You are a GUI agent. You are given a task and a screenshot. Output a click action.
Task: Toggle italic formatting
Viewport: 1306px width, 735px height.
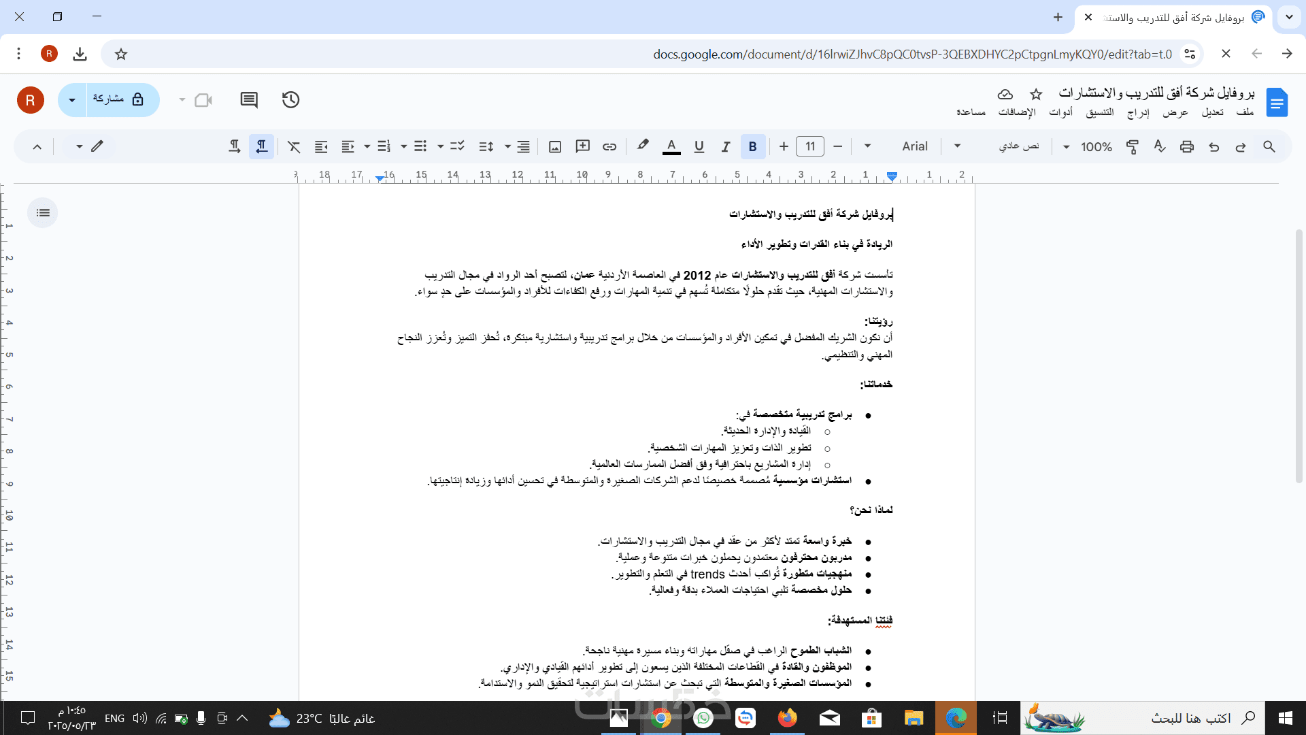[x=726, y=146]
